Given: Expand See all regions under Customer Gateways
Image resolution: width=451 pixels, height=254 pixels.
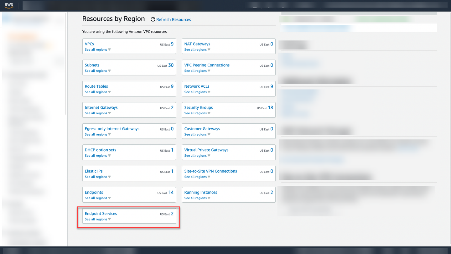Looking at the screenshot, I should point(197,134).
